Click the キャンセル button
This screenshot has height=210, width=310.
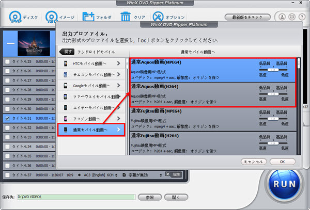(254, 162)
